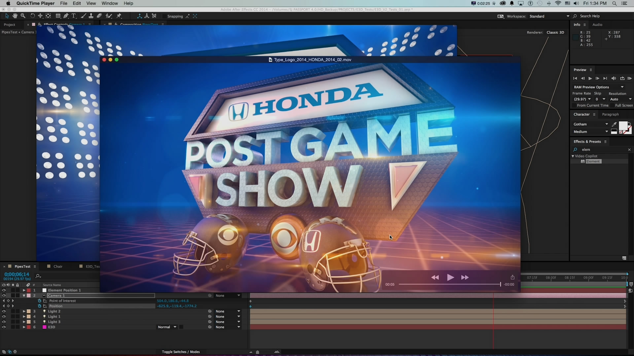The width and height of the screenshot is (634, 356).
Task: Expand the E3D layer properties
Action: tap(24, 327)
